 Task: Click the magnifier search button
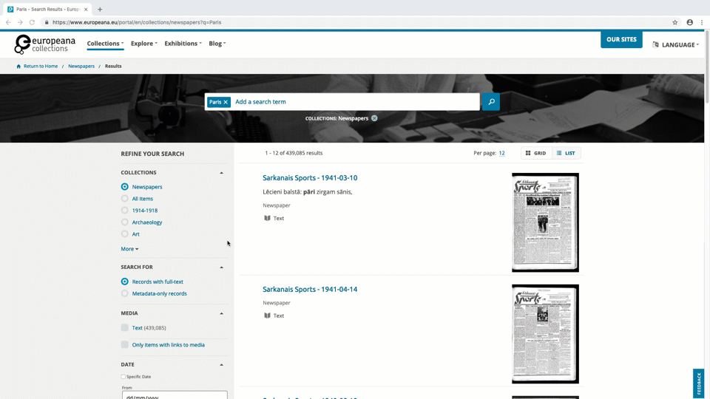coord(491,102)
